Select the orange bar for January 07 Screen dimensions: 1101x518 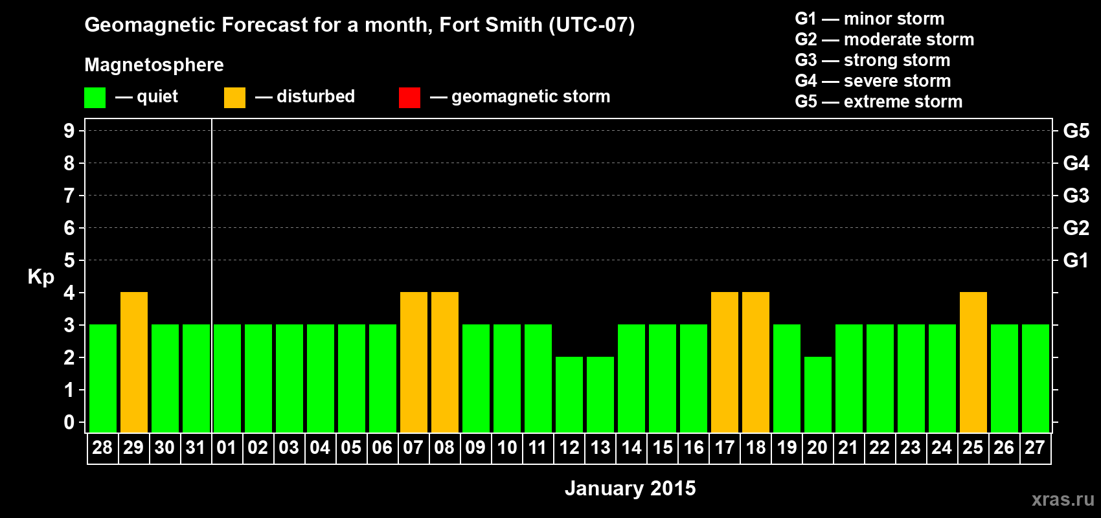(x=414, y=362)
